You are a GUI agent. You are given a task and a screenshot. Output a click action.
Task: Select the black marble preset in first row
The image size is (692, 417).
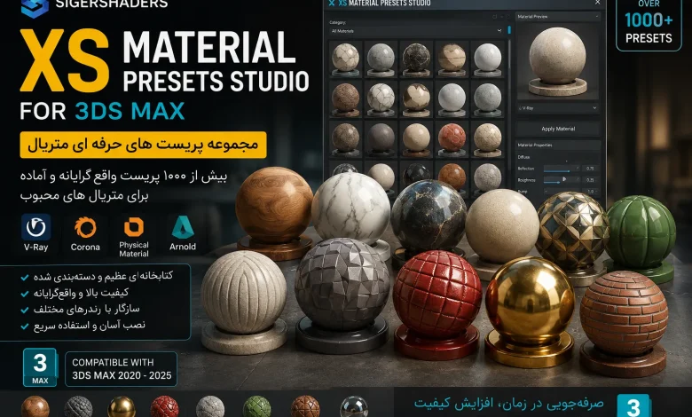(416, 59)
